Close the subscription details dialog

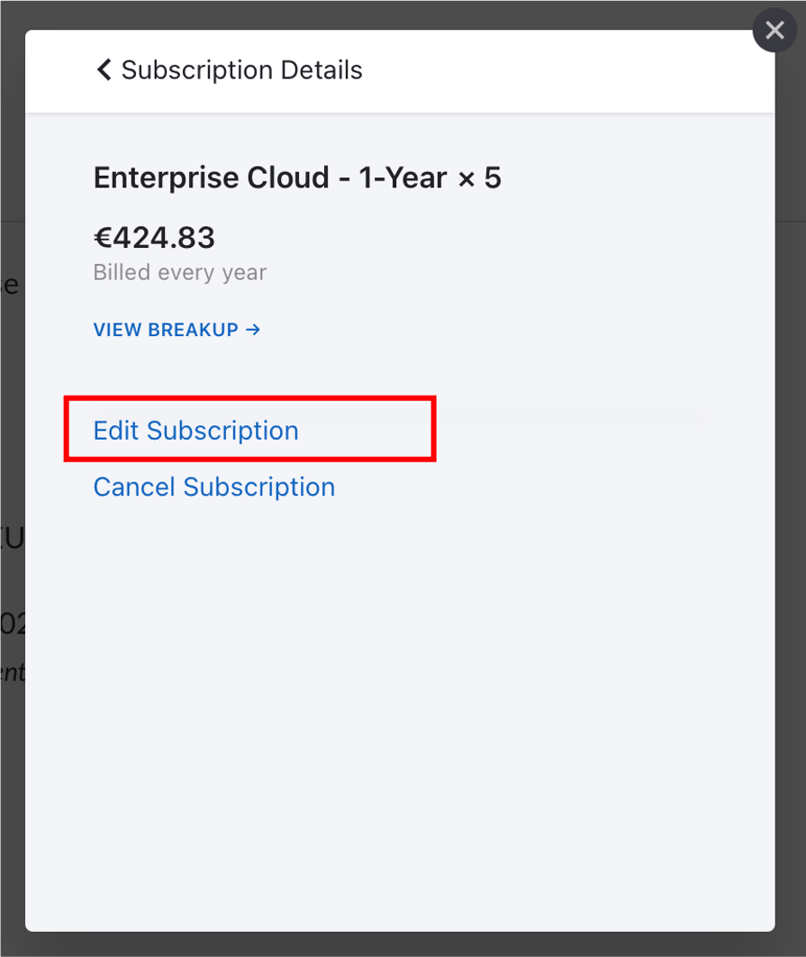click(774, 32)
